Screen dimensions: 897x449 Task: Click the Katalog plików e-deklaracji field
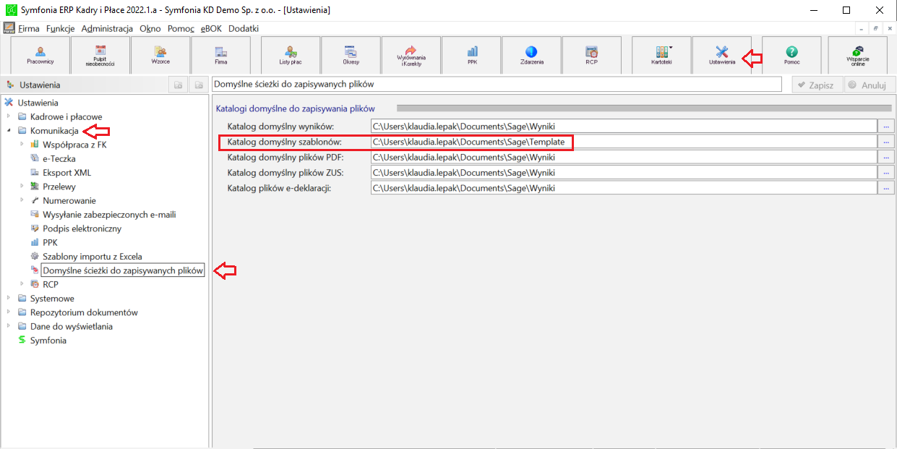coord(623,187)
